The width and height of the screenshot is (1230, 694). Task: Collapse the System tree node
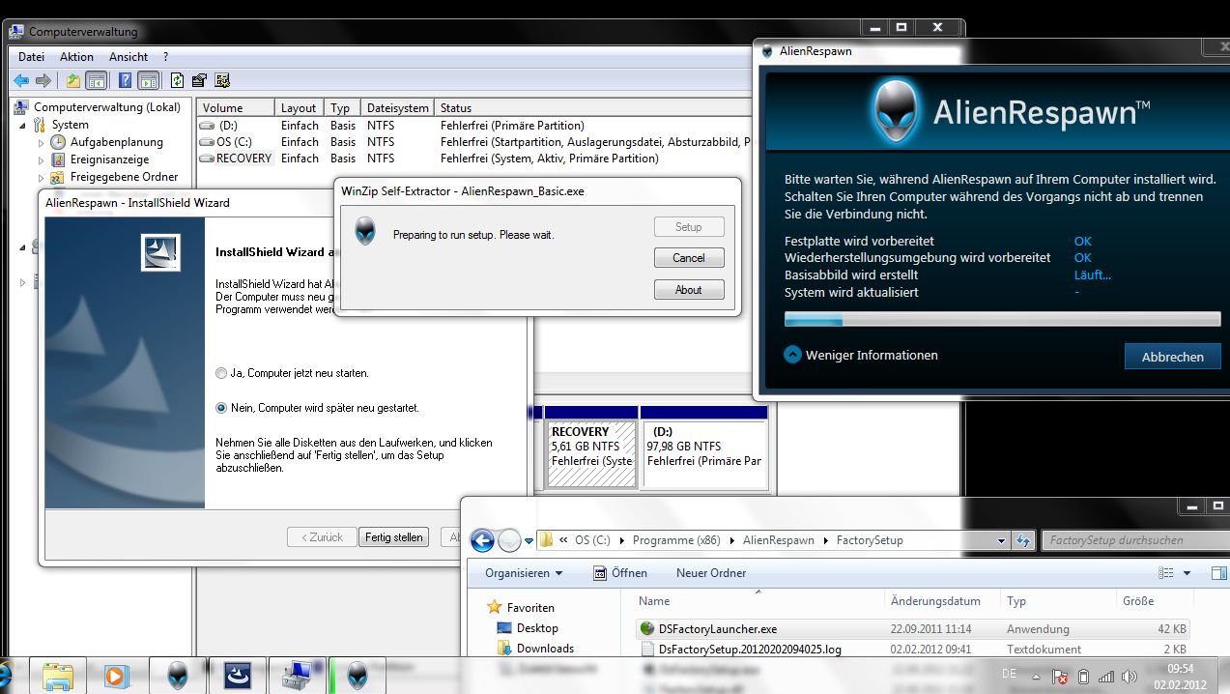pos(22,126)
